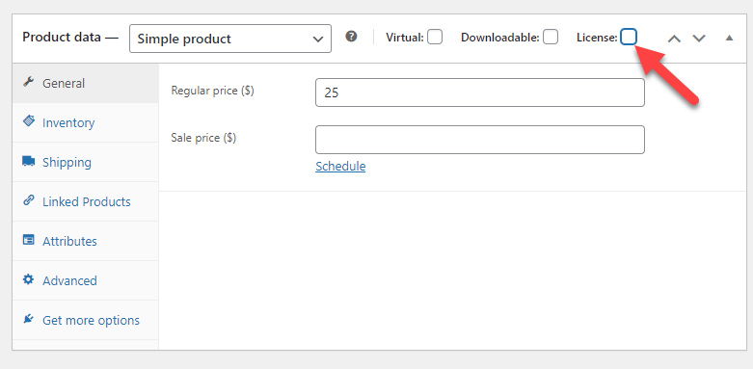This screenshot has height=369, width=753.
Task: Focus the Regular price field
Action: [480, 92]
